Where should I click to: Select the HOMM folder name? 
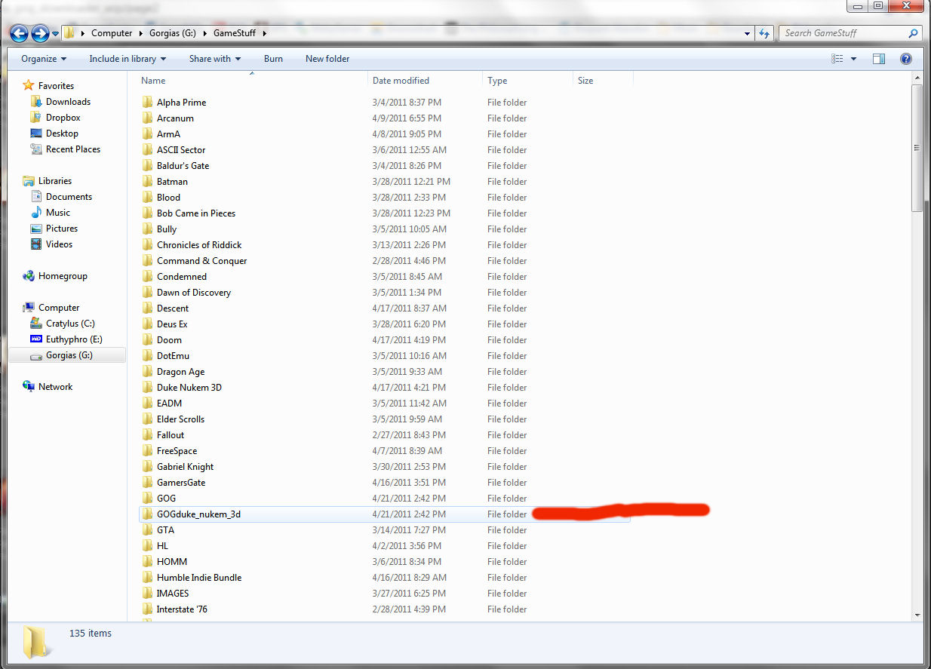172,562
